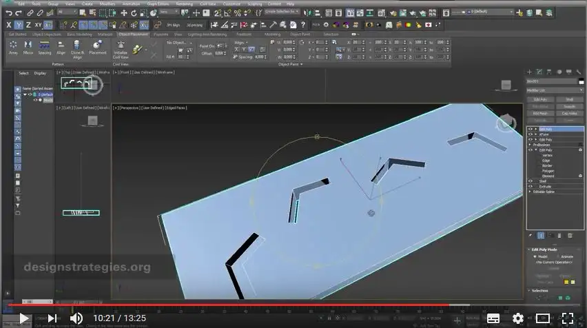This screenshot has width=587, height=328.
Task: Toggle visibility eye of Shell modifier
Action: (530, 181)
